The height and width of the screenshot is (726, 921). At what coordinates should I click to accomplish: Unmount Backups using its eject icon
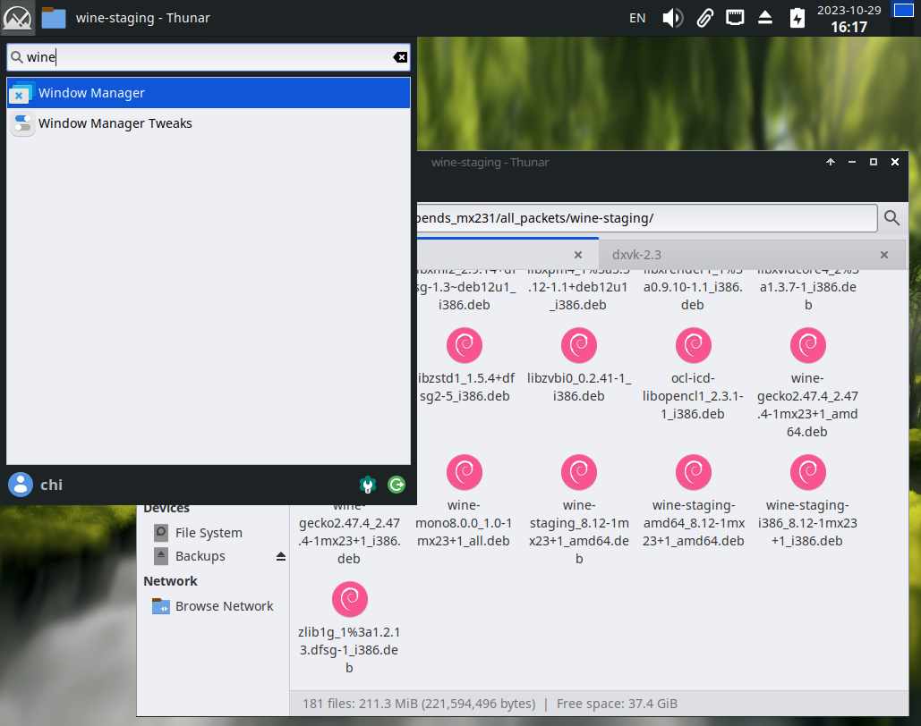[x=280, y=556]
